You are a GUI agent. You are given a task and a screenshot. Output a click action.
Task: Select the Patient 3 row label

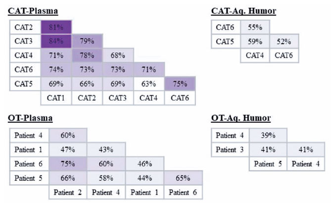[x=230, y=149]
